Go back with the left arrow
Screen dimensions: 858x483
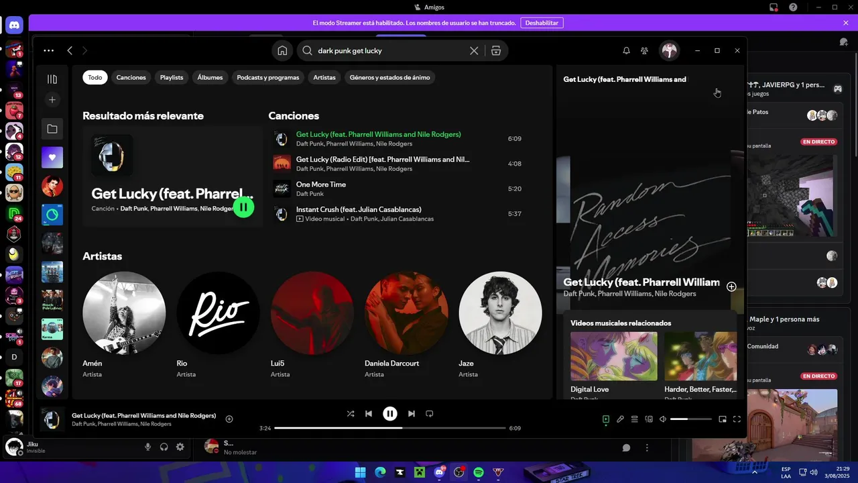point(70,50)
